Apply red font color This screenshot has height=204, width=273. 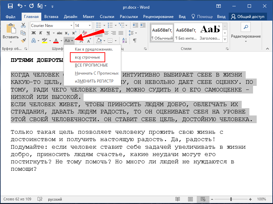[x=56, y=41]
